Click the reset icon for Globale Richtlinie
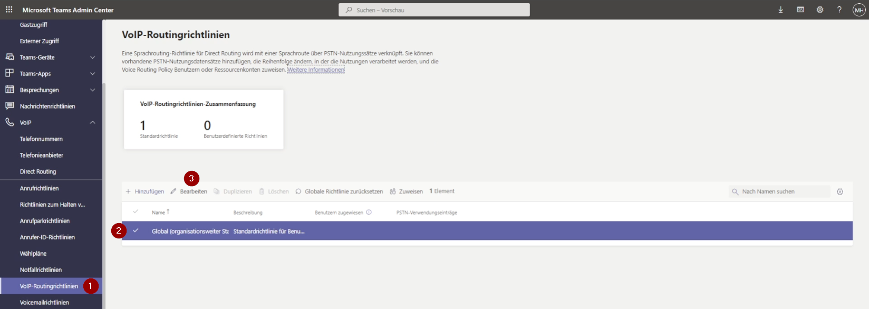This screenshot has height=309, width=869. tap(298, 191)
